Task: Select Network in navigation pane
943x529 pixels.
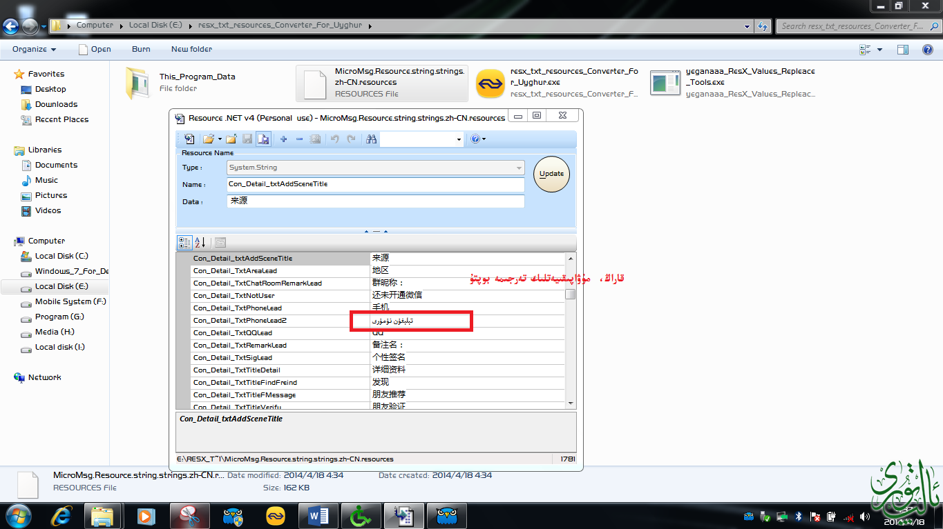Action: point(44,378)
